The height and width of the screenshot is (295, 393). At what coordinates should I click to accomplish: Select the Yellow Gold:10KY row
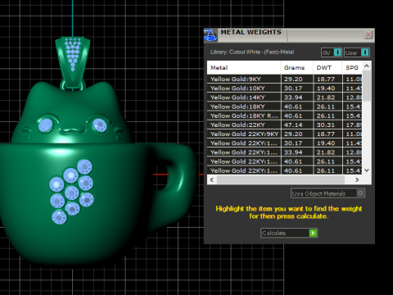[x=285, y=88]
